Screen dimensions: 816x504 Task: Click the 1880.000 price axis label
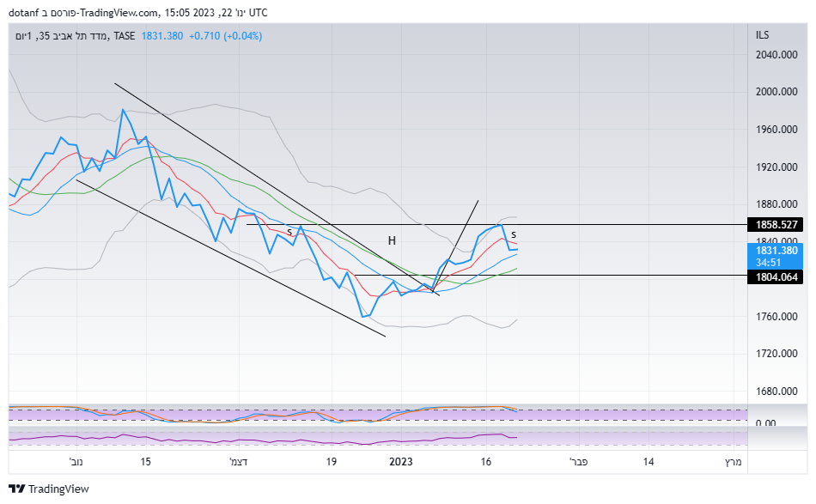(x=776, y=204)
